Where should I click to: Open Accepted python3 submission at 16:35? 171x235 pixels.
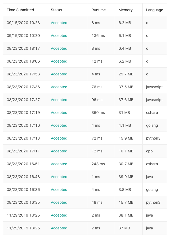point(59,202)
